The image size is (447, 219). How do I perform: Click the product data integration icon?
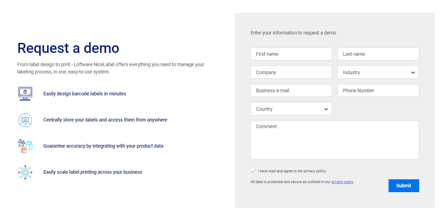[25, 146]
